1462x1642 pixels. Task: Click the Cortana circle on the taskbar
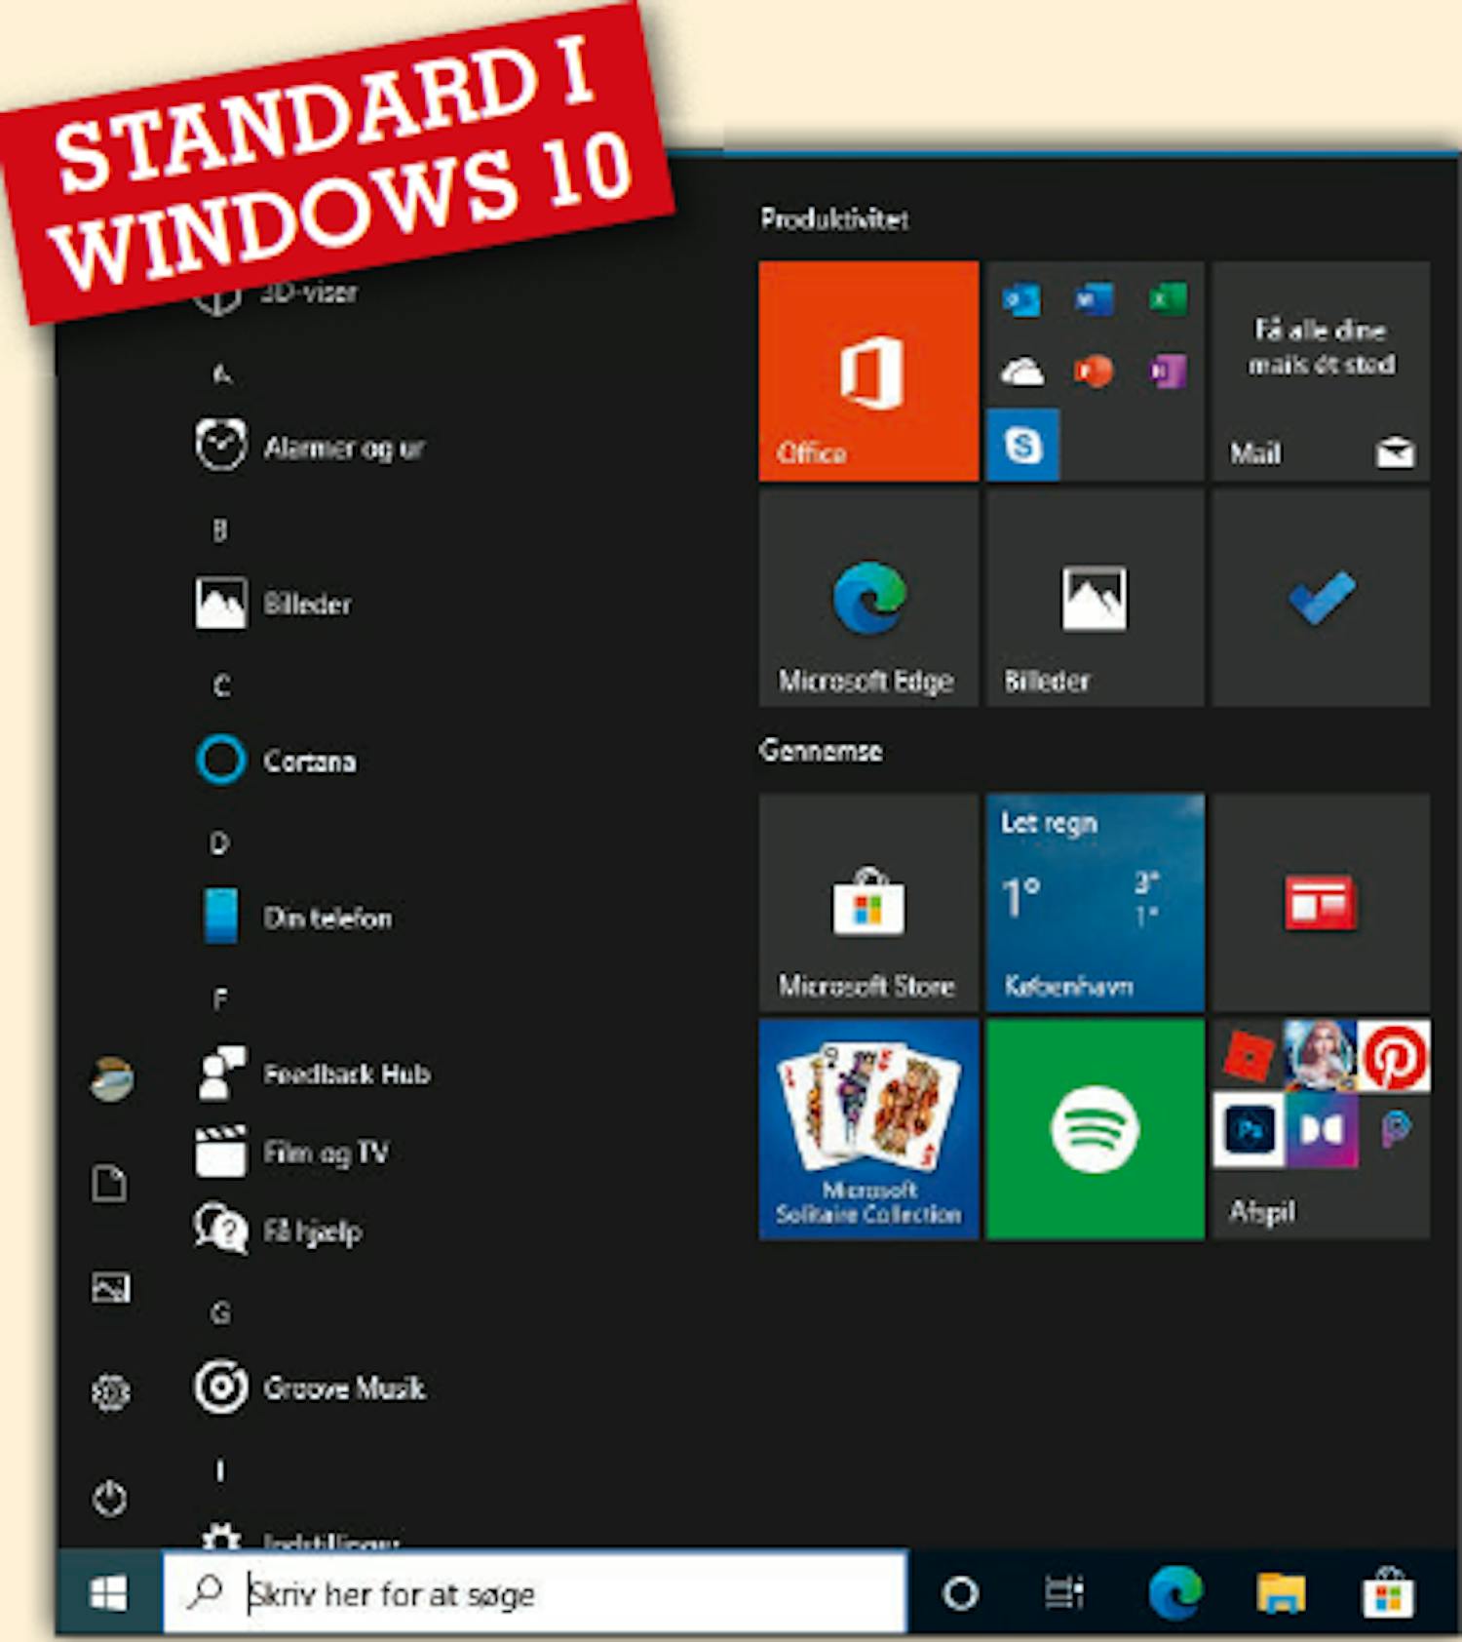960,1593
